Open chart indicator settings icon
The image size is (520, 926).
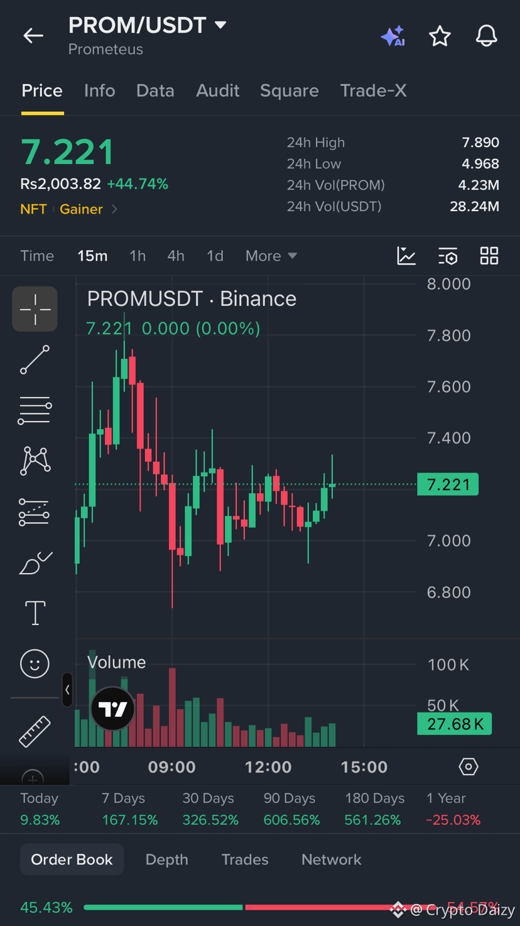pyautogui.click(x=448, y=256)
